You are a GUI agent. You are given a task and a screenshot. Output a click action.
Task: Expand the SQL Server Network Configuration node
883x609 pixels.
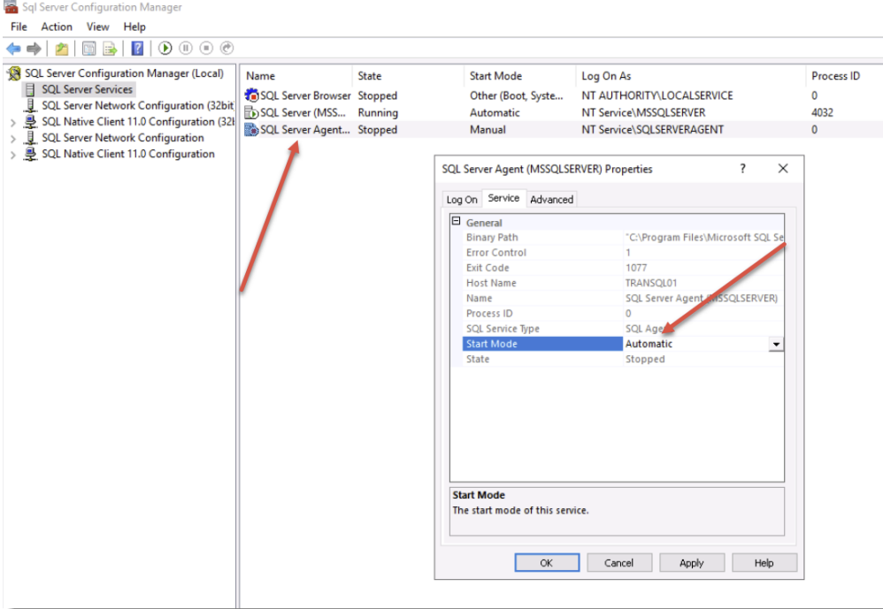click(13, 139)
